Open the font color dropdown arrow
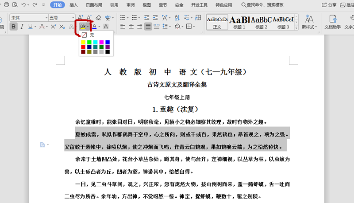The height and width of the screenshot is (203, 354). click(x=99, y=27)
